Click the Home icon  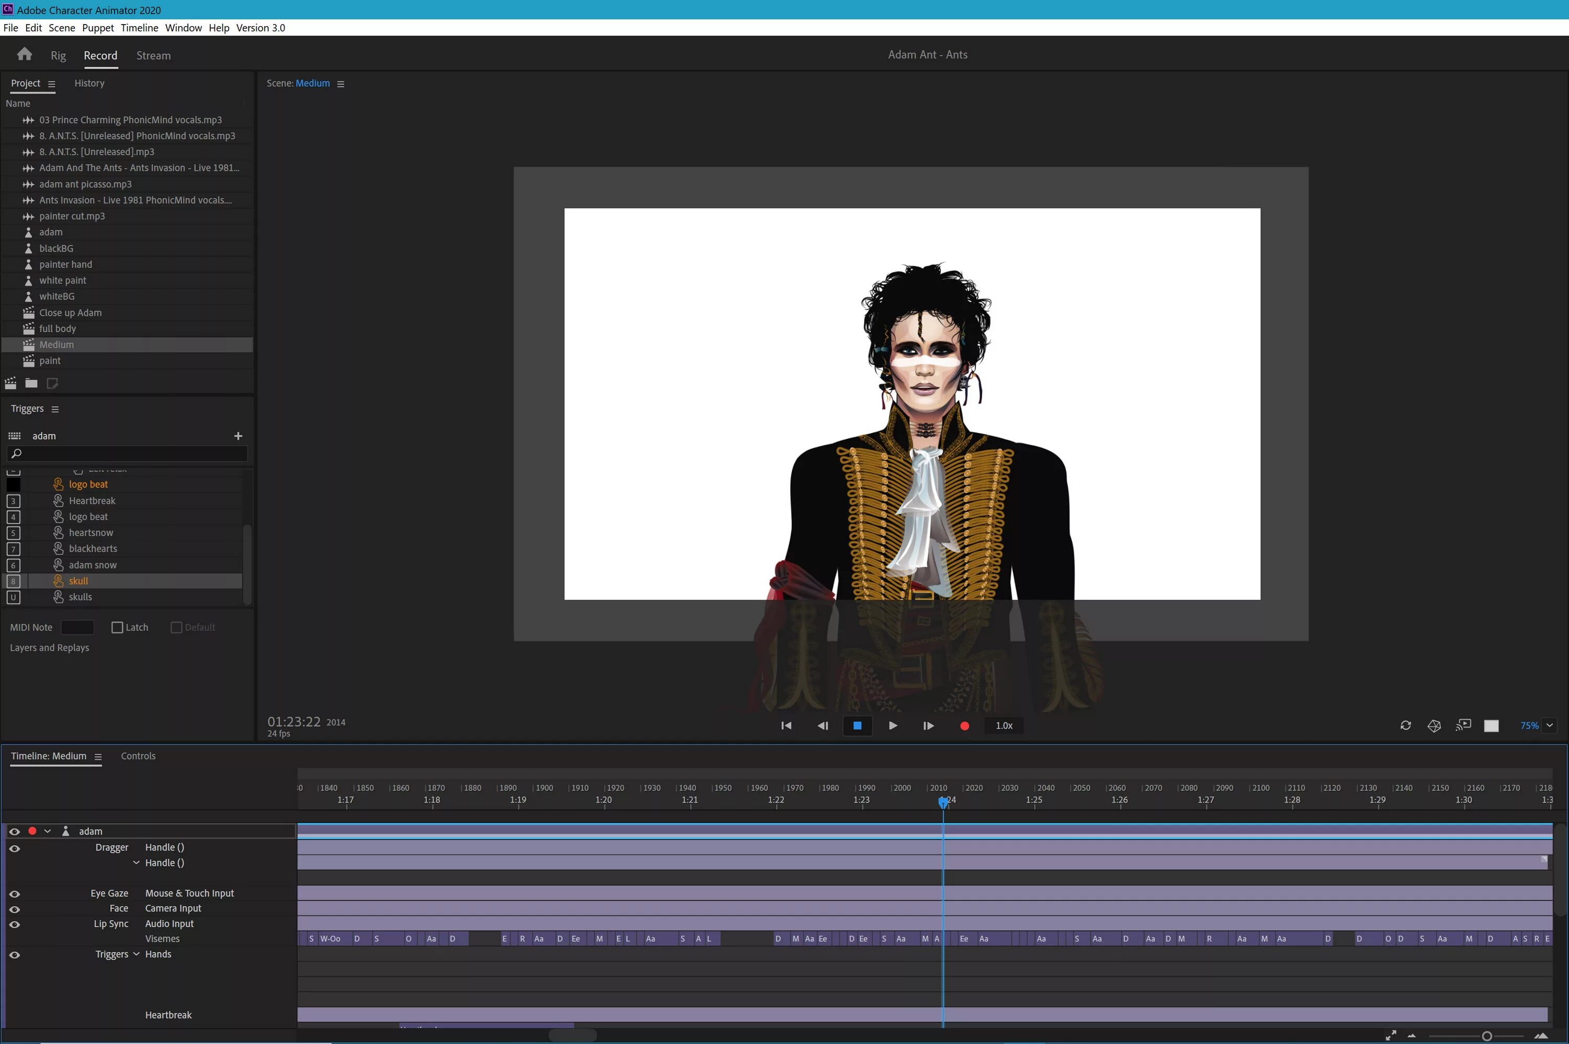tap(25, 54)
